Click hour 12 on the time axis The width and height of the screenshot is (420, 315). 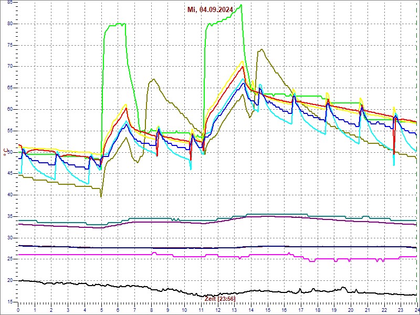[217, 310]
